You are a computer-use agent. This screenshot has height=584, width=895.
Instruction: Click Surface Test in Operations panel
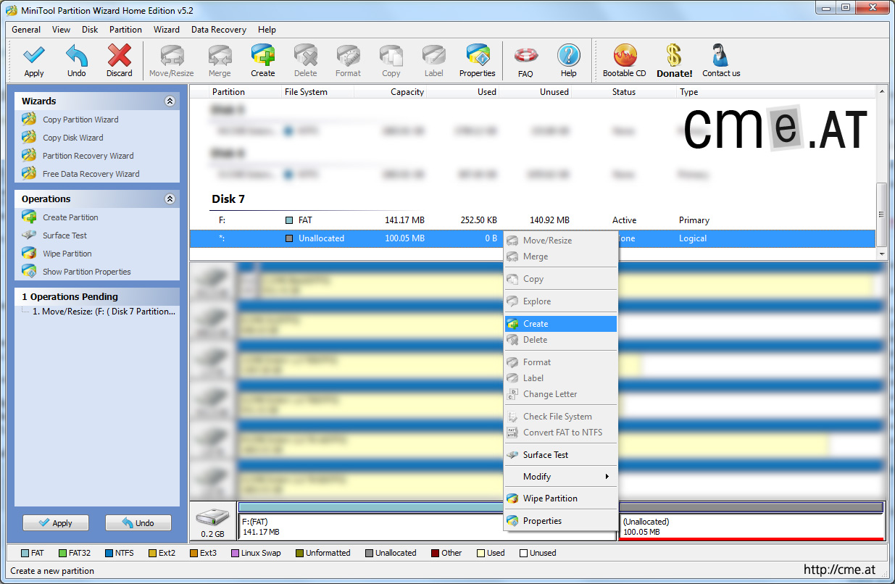(64, 235)
